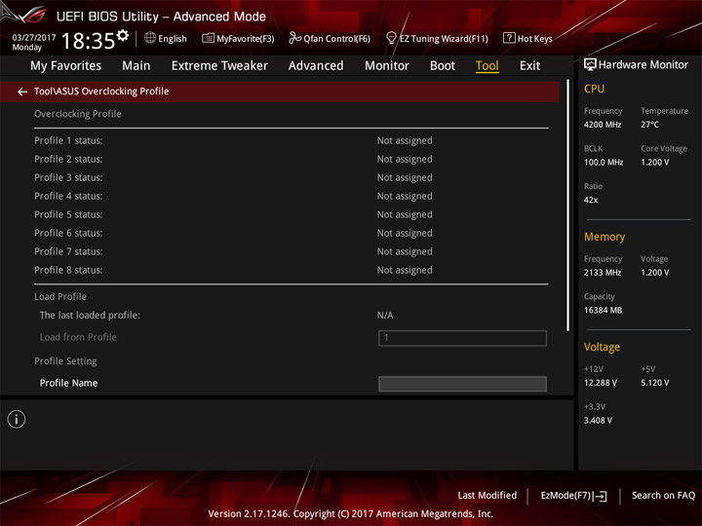Click Profile 2 status row

(x=291, y=159)
